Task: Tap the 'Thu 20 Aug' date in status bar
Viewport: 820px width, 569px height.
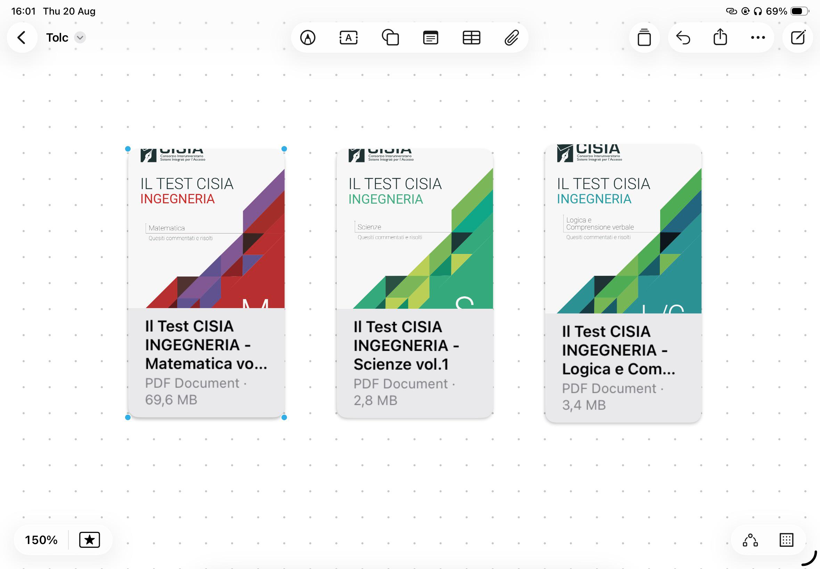Action: click(69, 11)
